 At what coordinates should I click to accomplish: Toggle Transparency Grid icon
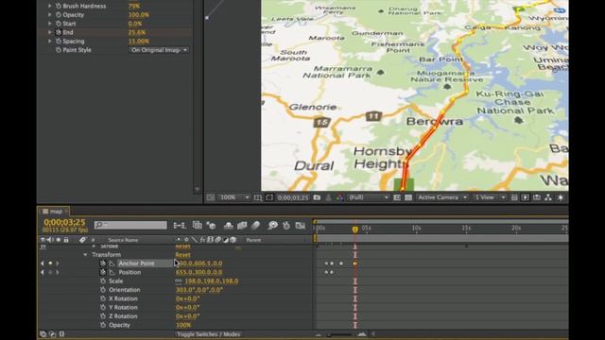(x=408, y=197)
